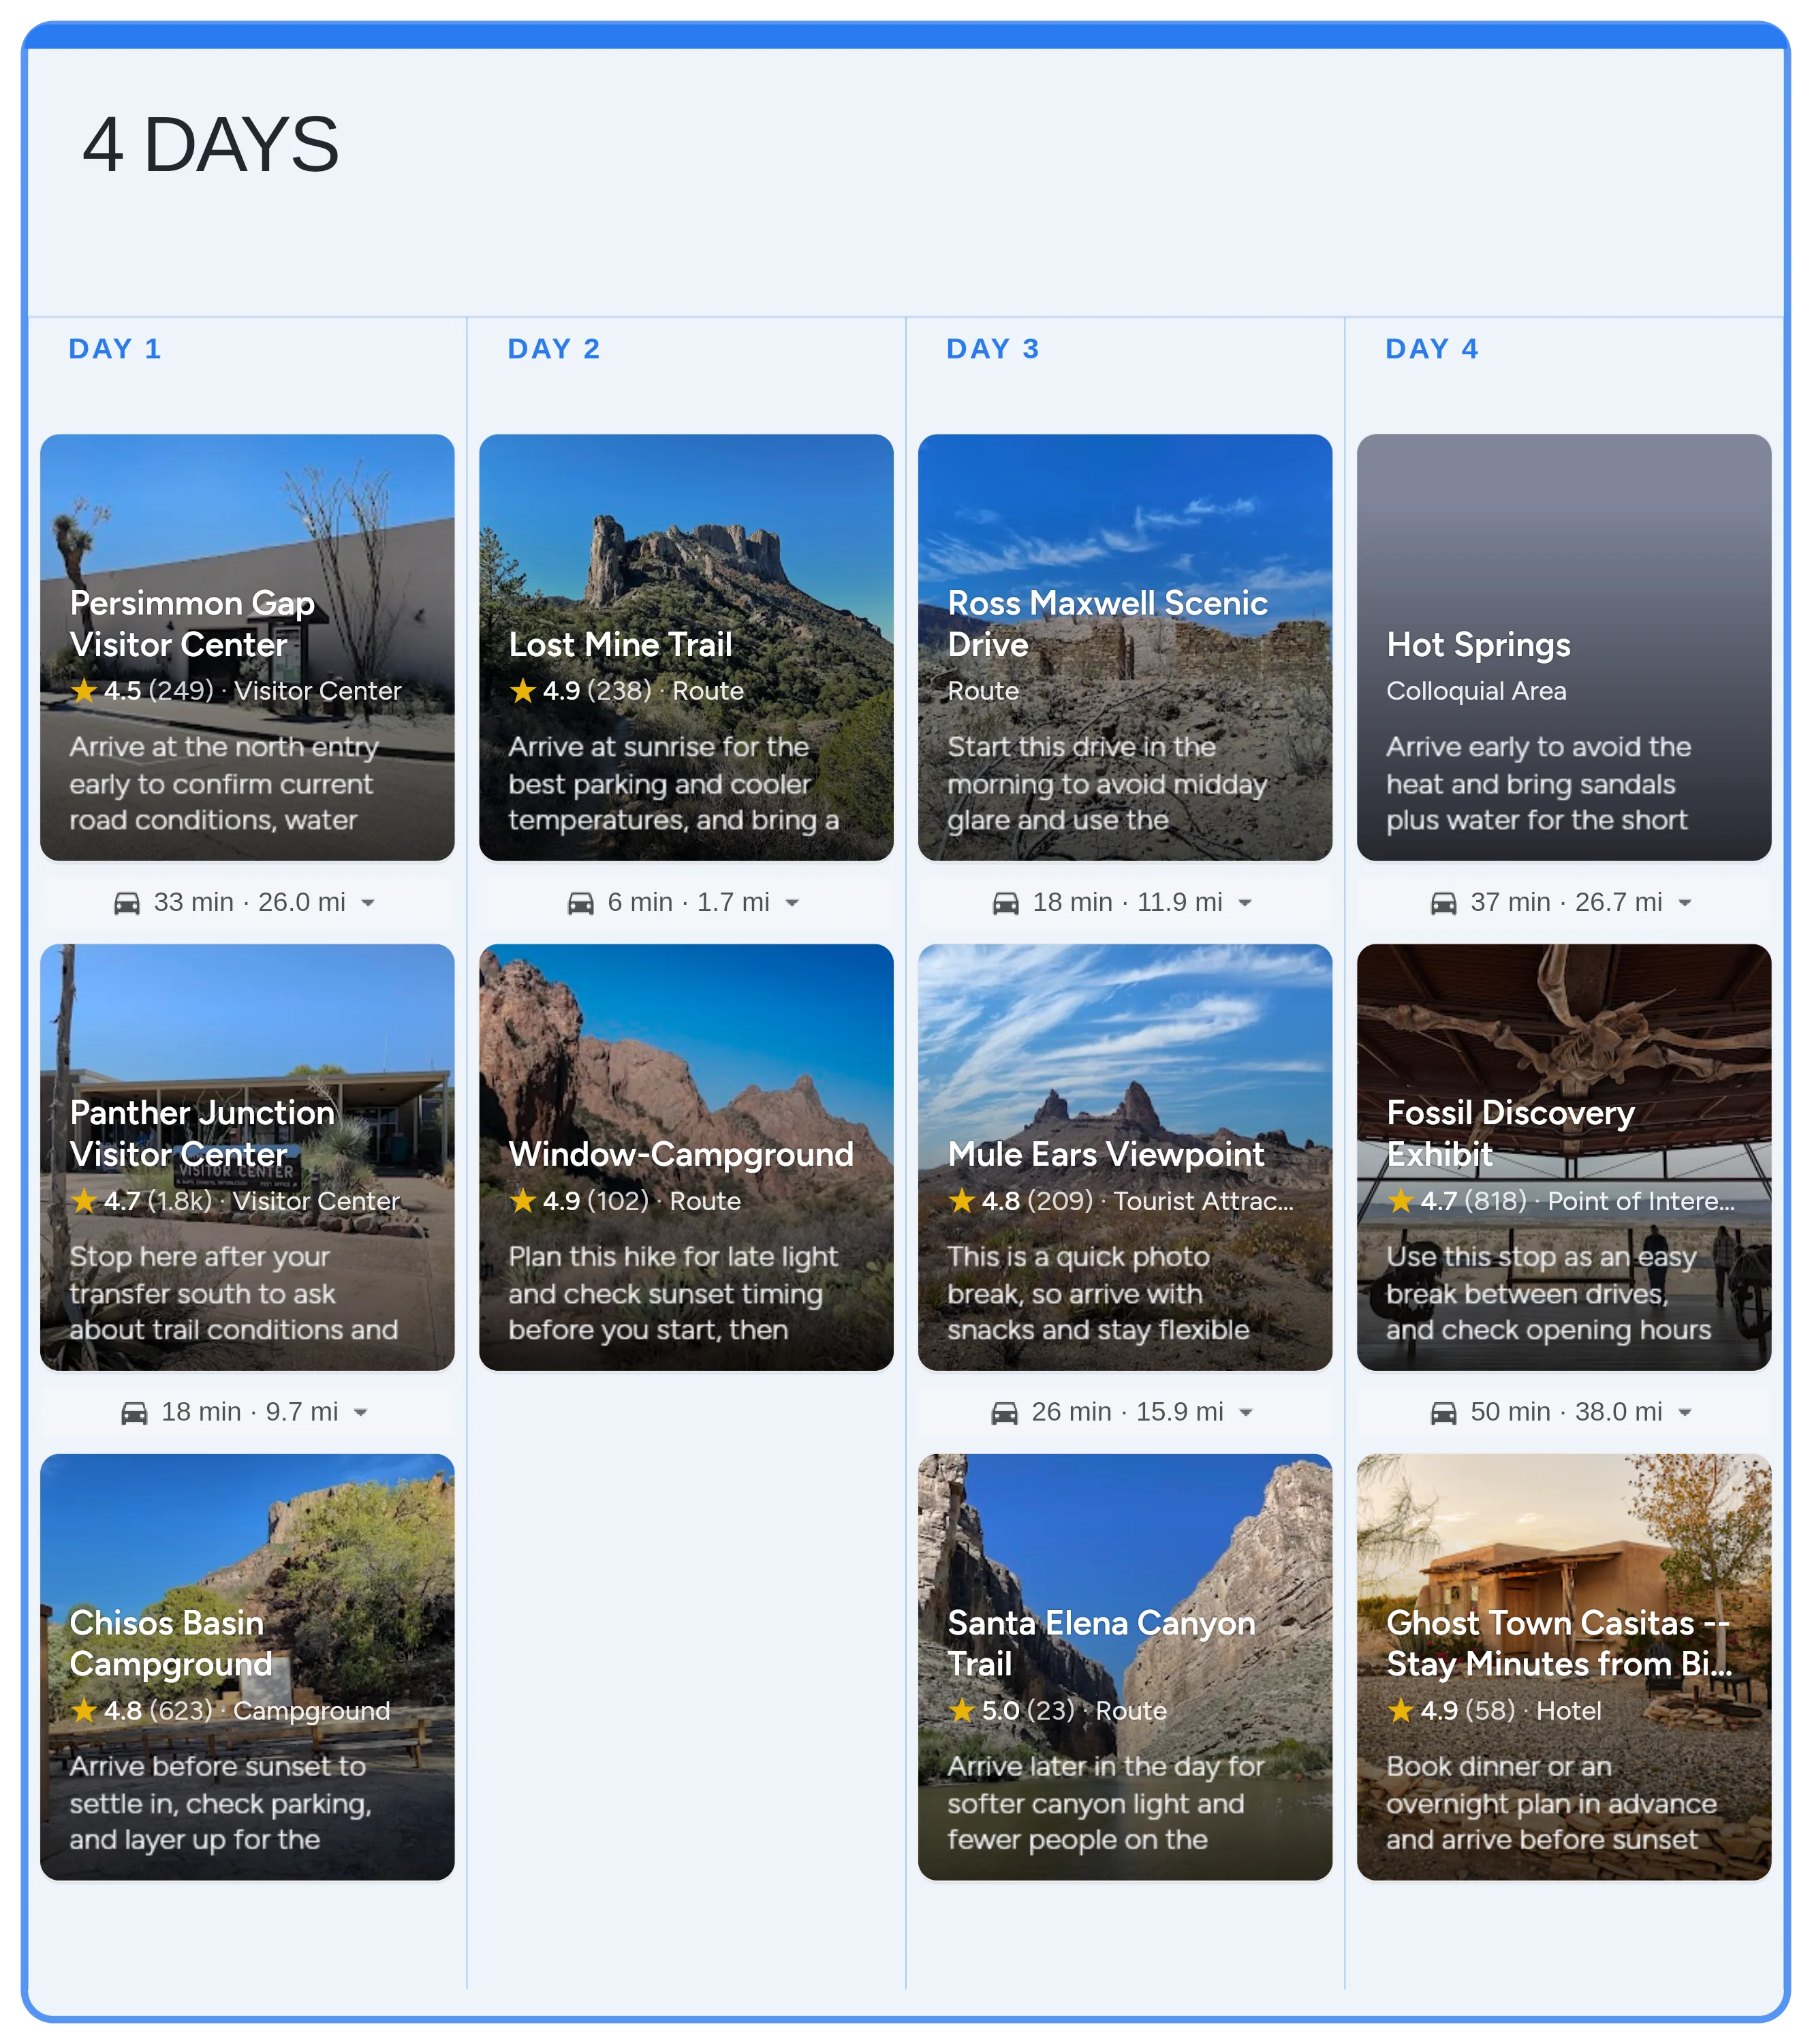Viewport: 1812px width, 2044px height.
Task: Open the Santa Elena Canyon Trail card
Action: [x=1125, y=1667]
